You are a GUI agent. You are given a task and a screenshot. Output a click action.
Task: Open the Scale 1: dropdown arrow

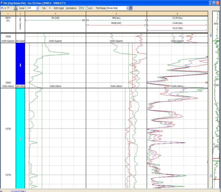(x=37, y=8)
